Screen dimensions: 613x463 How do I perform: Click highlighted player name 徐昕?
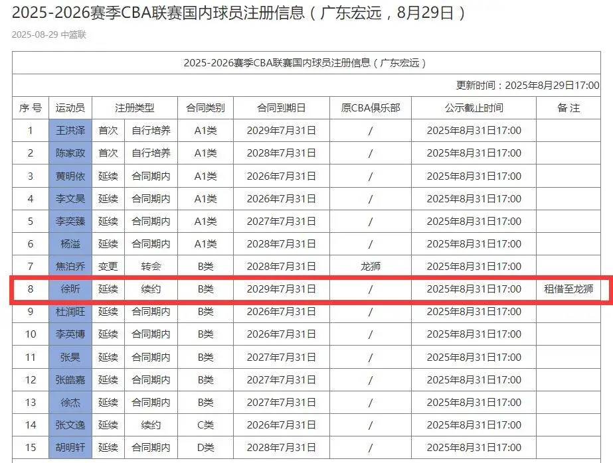70,289
